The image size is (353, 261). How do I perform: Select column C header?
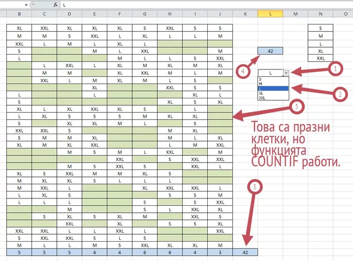(x=44, y=14)
